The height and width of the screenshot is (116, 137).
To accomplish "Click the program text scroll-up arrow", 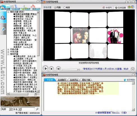I will [x=133, y=83].
